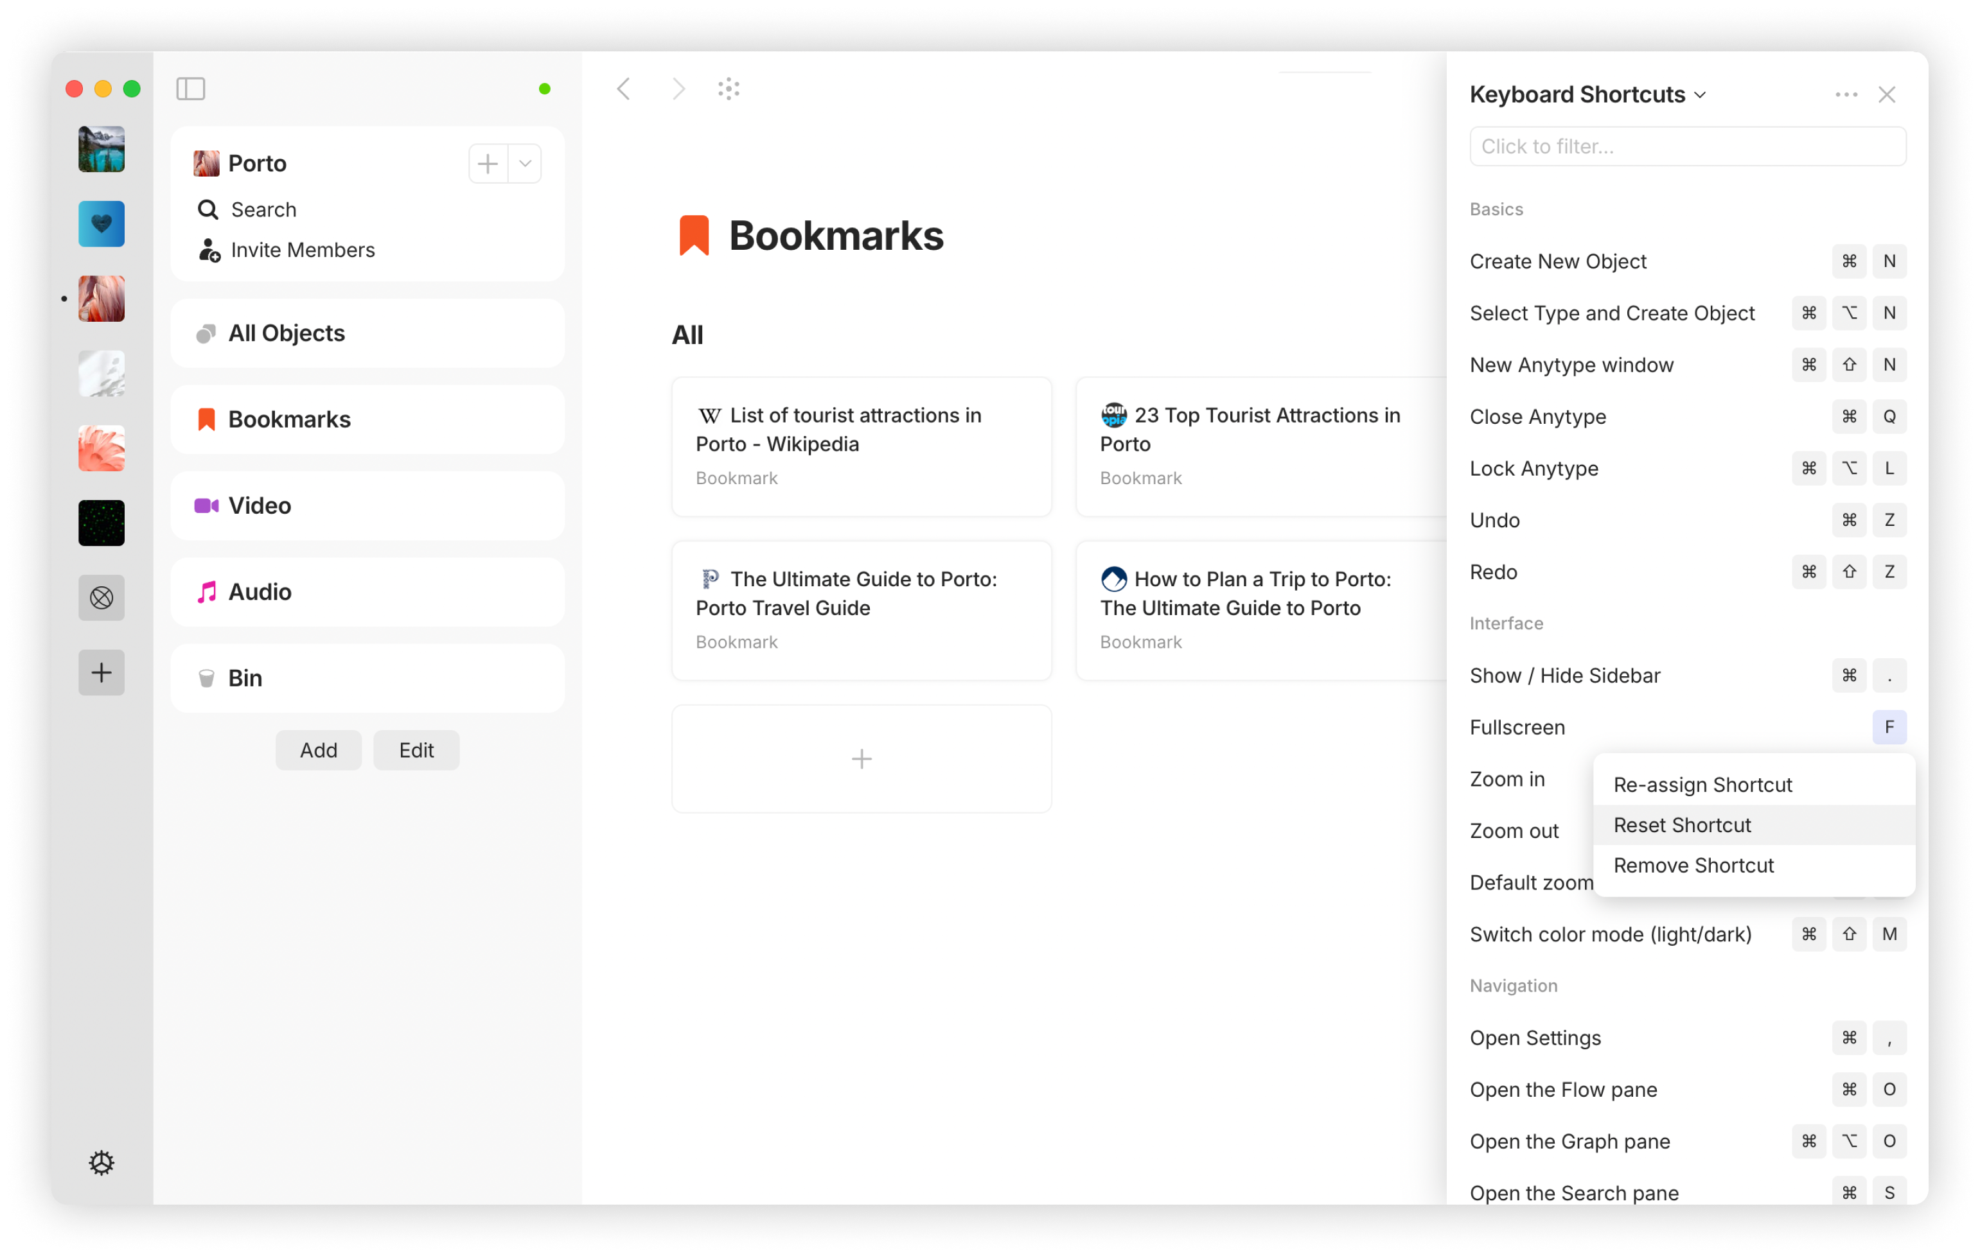Click the Edit button under widgets
The image size is (1980, 1256).
pos(416,749)
